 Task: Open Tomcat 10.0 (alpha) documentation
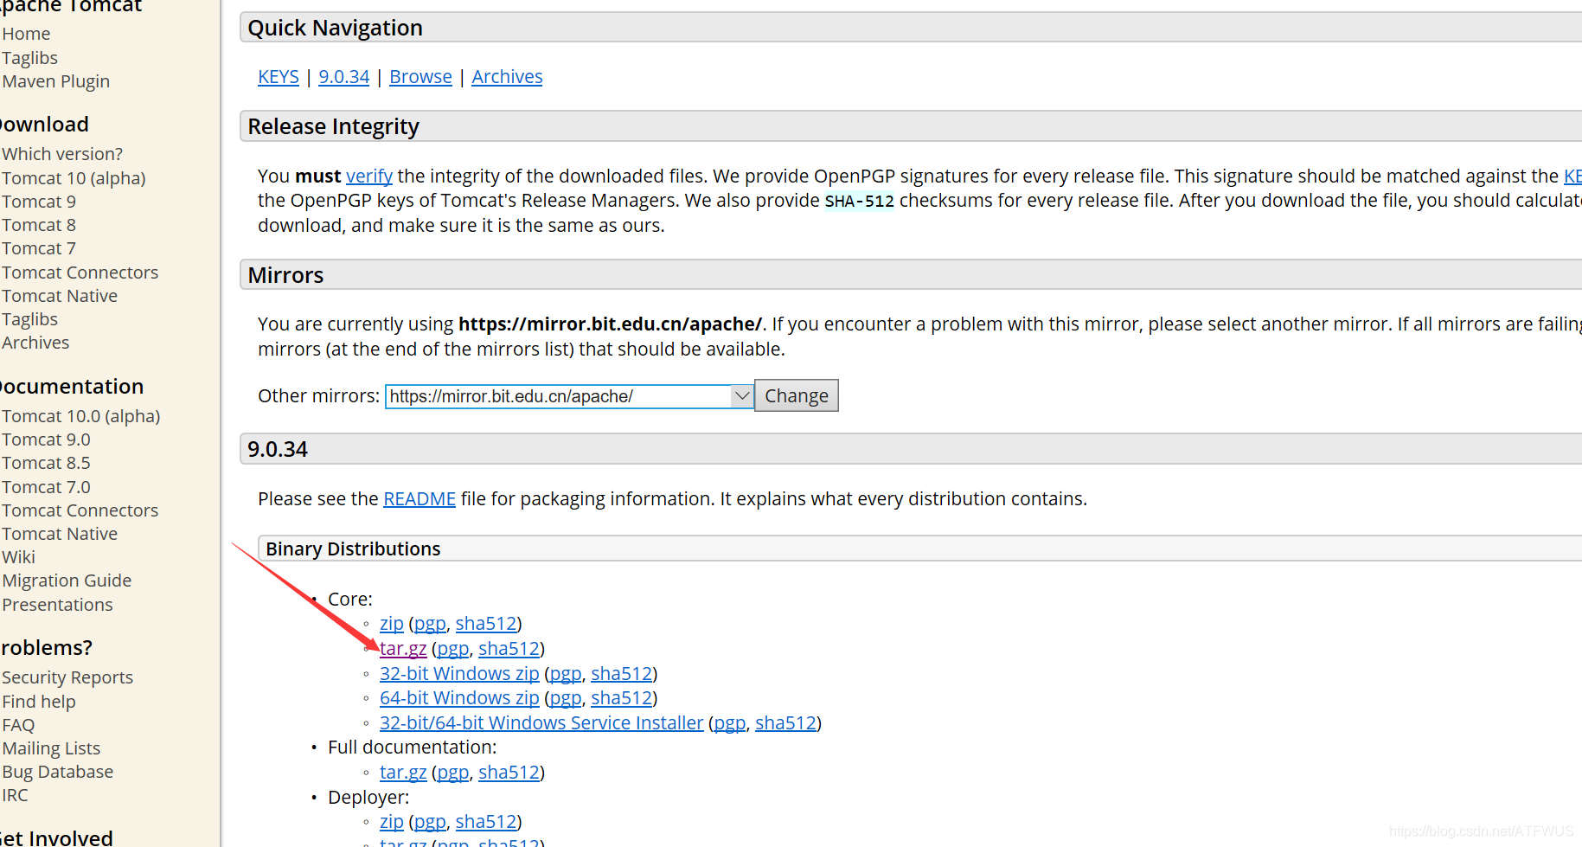[80, 416]
